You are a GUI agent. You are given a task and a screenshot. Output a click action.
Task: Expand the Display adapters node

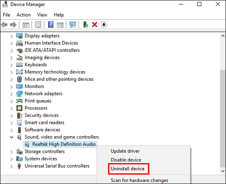[12, 36]
